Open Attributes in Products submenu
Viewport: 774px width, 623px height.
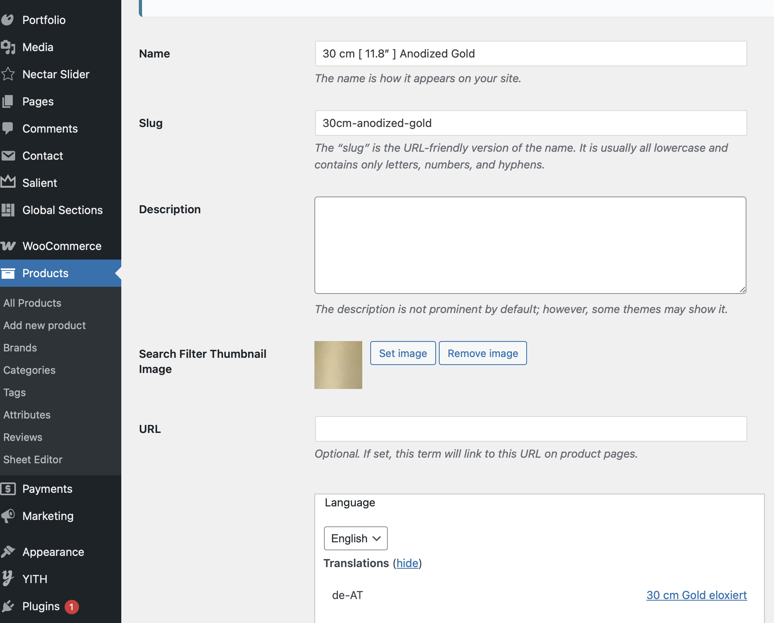pos(27,415)
